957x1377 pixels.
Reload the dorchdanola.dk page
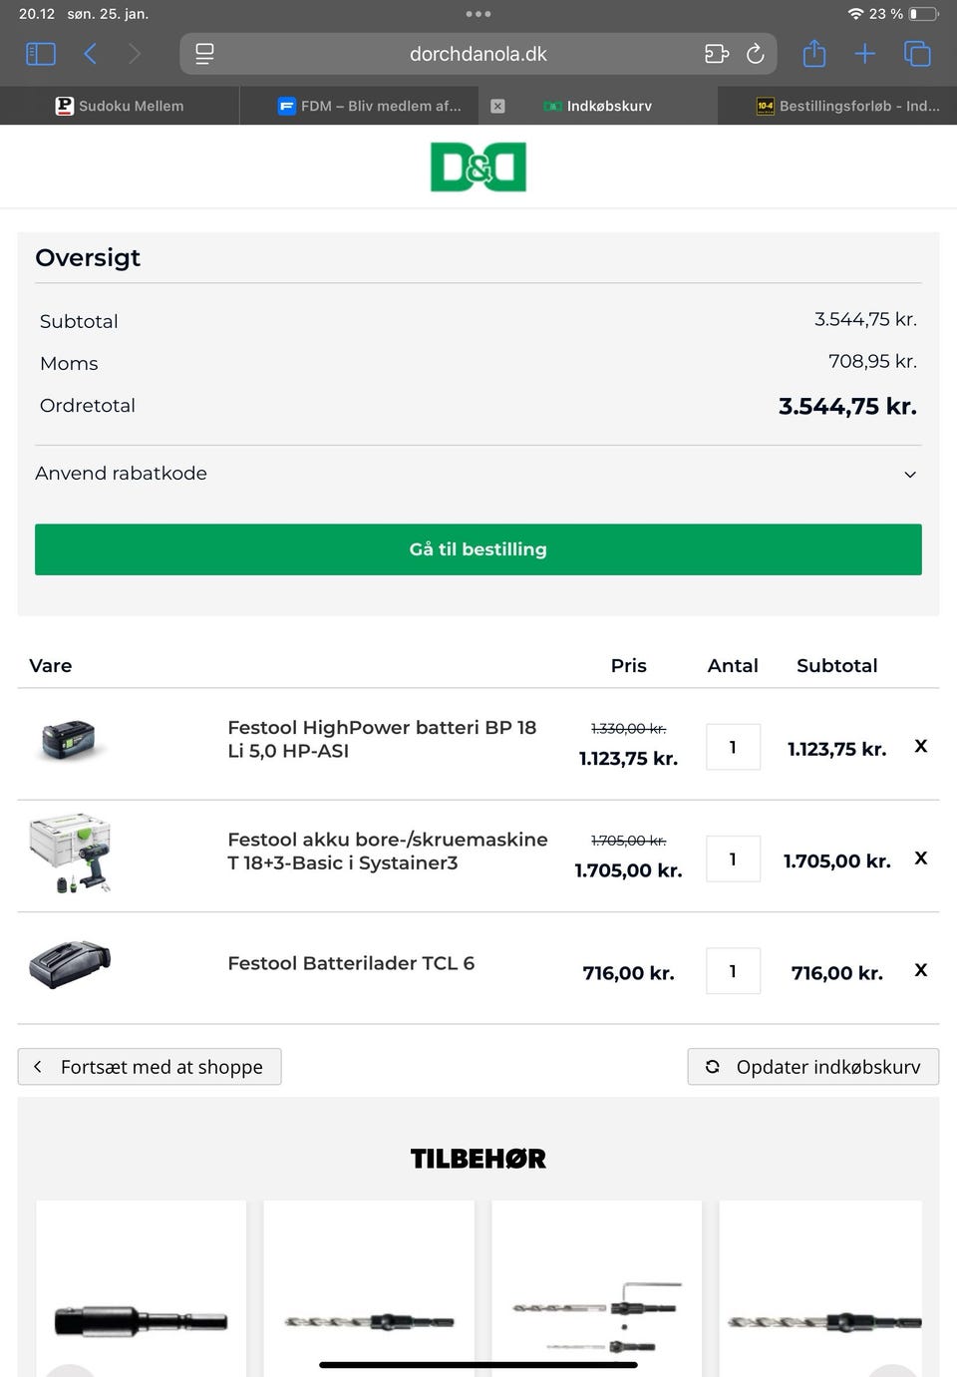[756, 54]
